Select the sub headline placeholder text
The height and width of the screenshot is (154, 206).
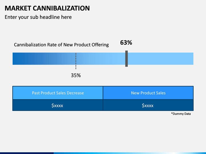[x=38, y=17]
